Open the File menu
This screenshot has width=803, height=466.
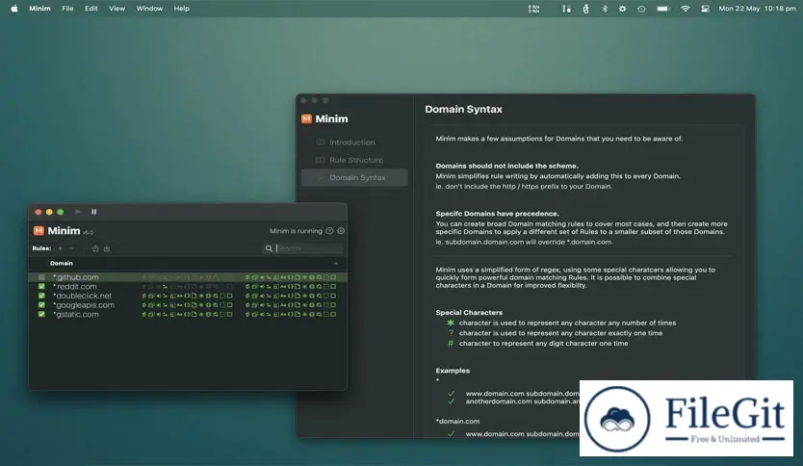[67, 9]
